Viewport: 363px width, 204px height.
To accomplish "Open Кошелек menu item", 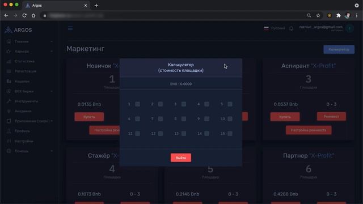I will tap(22, 81).
